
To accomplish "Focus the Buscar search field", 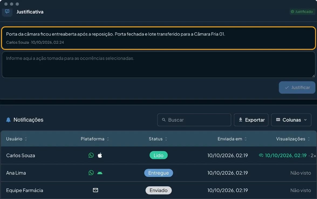I will click(x=194, y=120).
